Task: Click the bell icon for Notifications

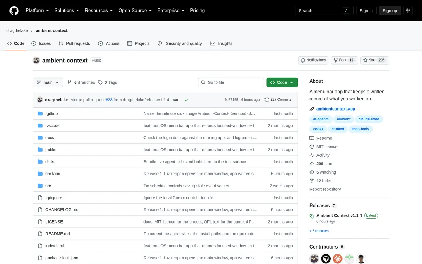Action: (x=303, y=60)
